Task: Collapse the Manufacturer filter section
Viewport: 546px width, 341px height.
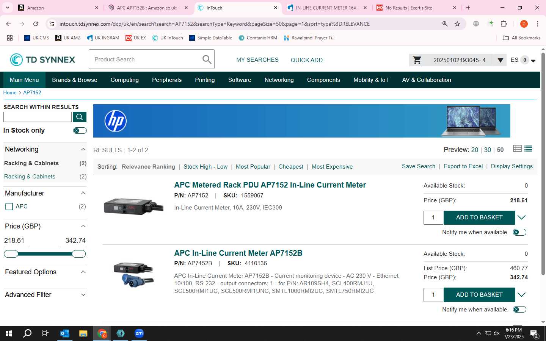Action: (83, 193)
